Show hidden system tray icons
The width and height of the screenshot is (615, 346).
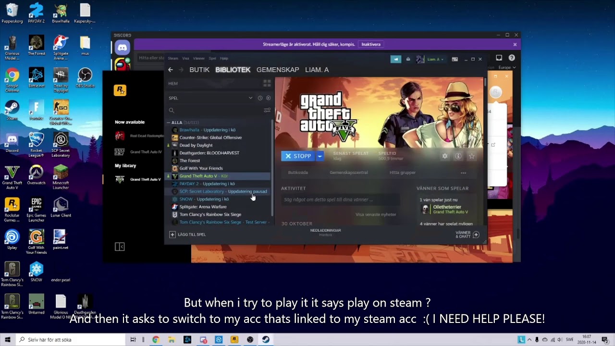coord(529,340)
